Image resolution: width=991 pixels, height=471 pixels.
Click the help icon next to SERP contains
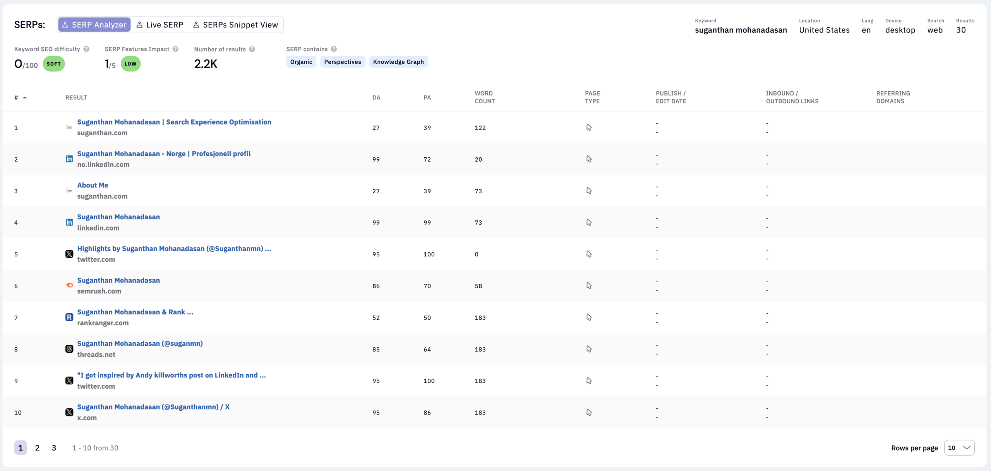[334, 49]
